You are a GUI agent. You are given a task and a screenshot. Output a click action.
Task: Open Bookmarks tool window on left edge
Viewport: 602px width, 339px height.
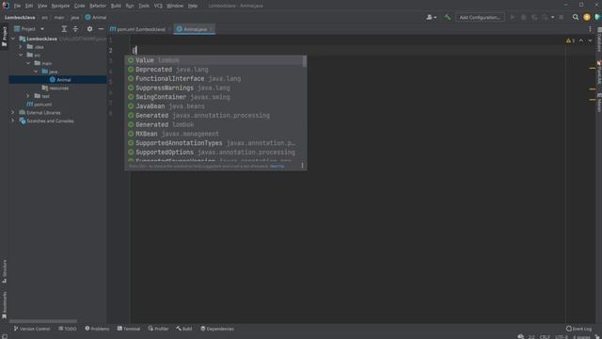(x=4, y=305)
